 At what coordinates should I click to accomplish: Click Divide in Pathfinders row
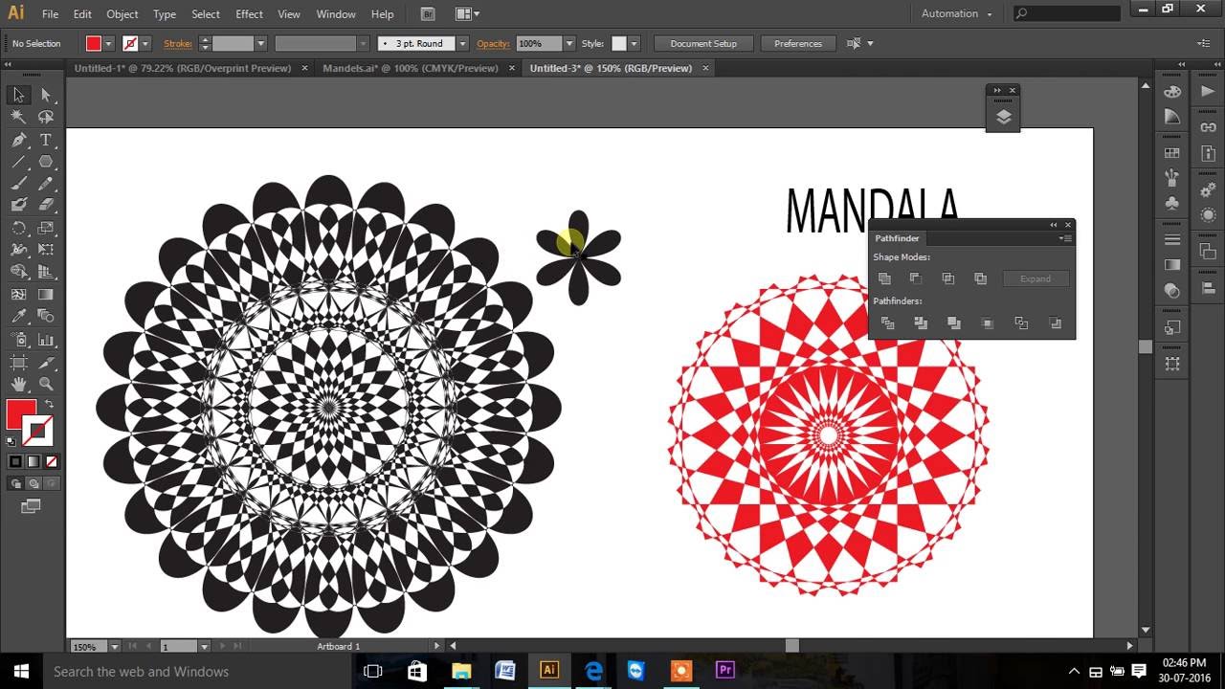tap(887, 323)
